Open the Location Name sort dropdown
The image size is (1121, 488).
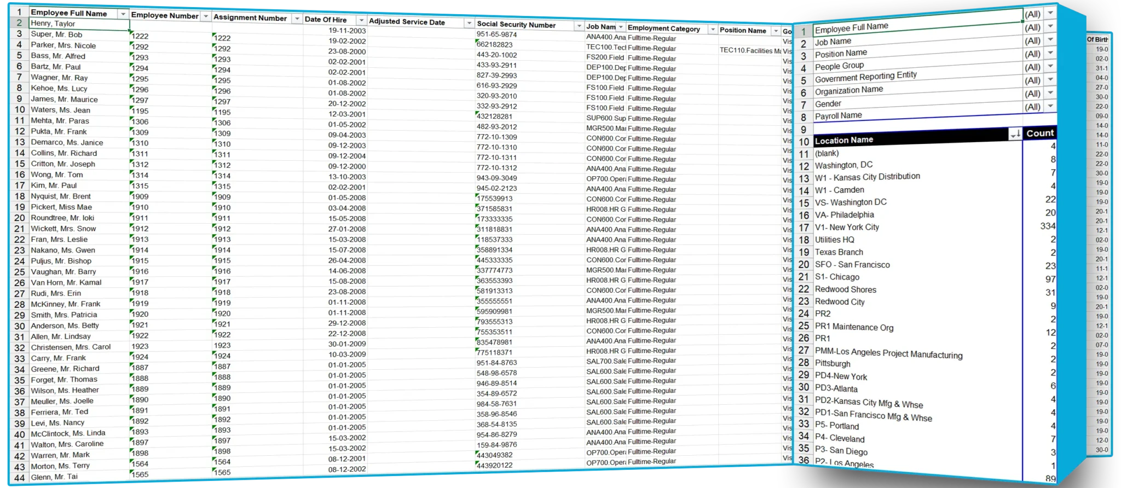1015,134
